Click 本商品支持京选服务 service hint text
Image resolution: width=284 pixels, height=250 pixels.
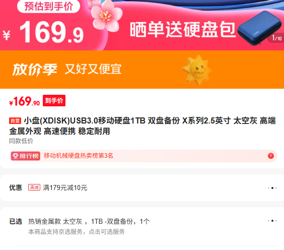pyautogui.click(x=77, y=232)
